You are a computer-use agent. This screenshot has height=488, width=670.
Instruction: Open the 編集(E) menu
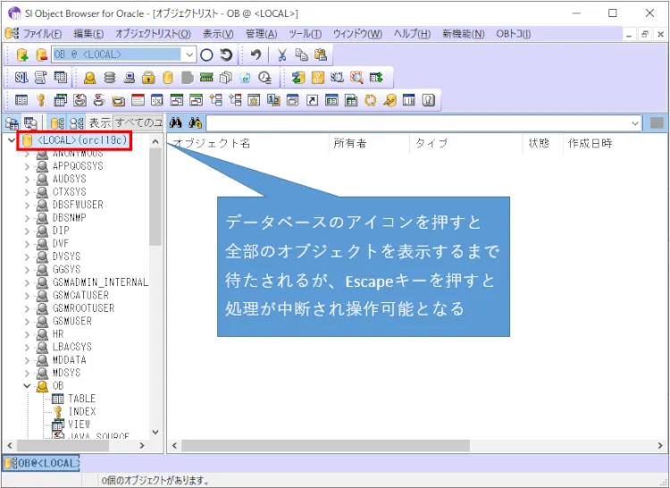[x=88, y=34]
